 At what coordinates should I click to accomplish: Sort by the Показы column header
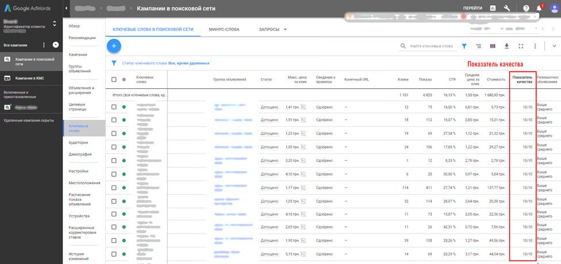pyautogui.click(x=425, y=79)
